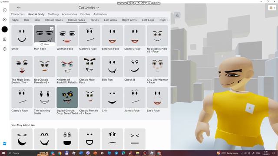The width and height of the screenshot is (278, 156).
Task: Equip NeoClassic Female v2 face
Action: [x=44, y=66]
